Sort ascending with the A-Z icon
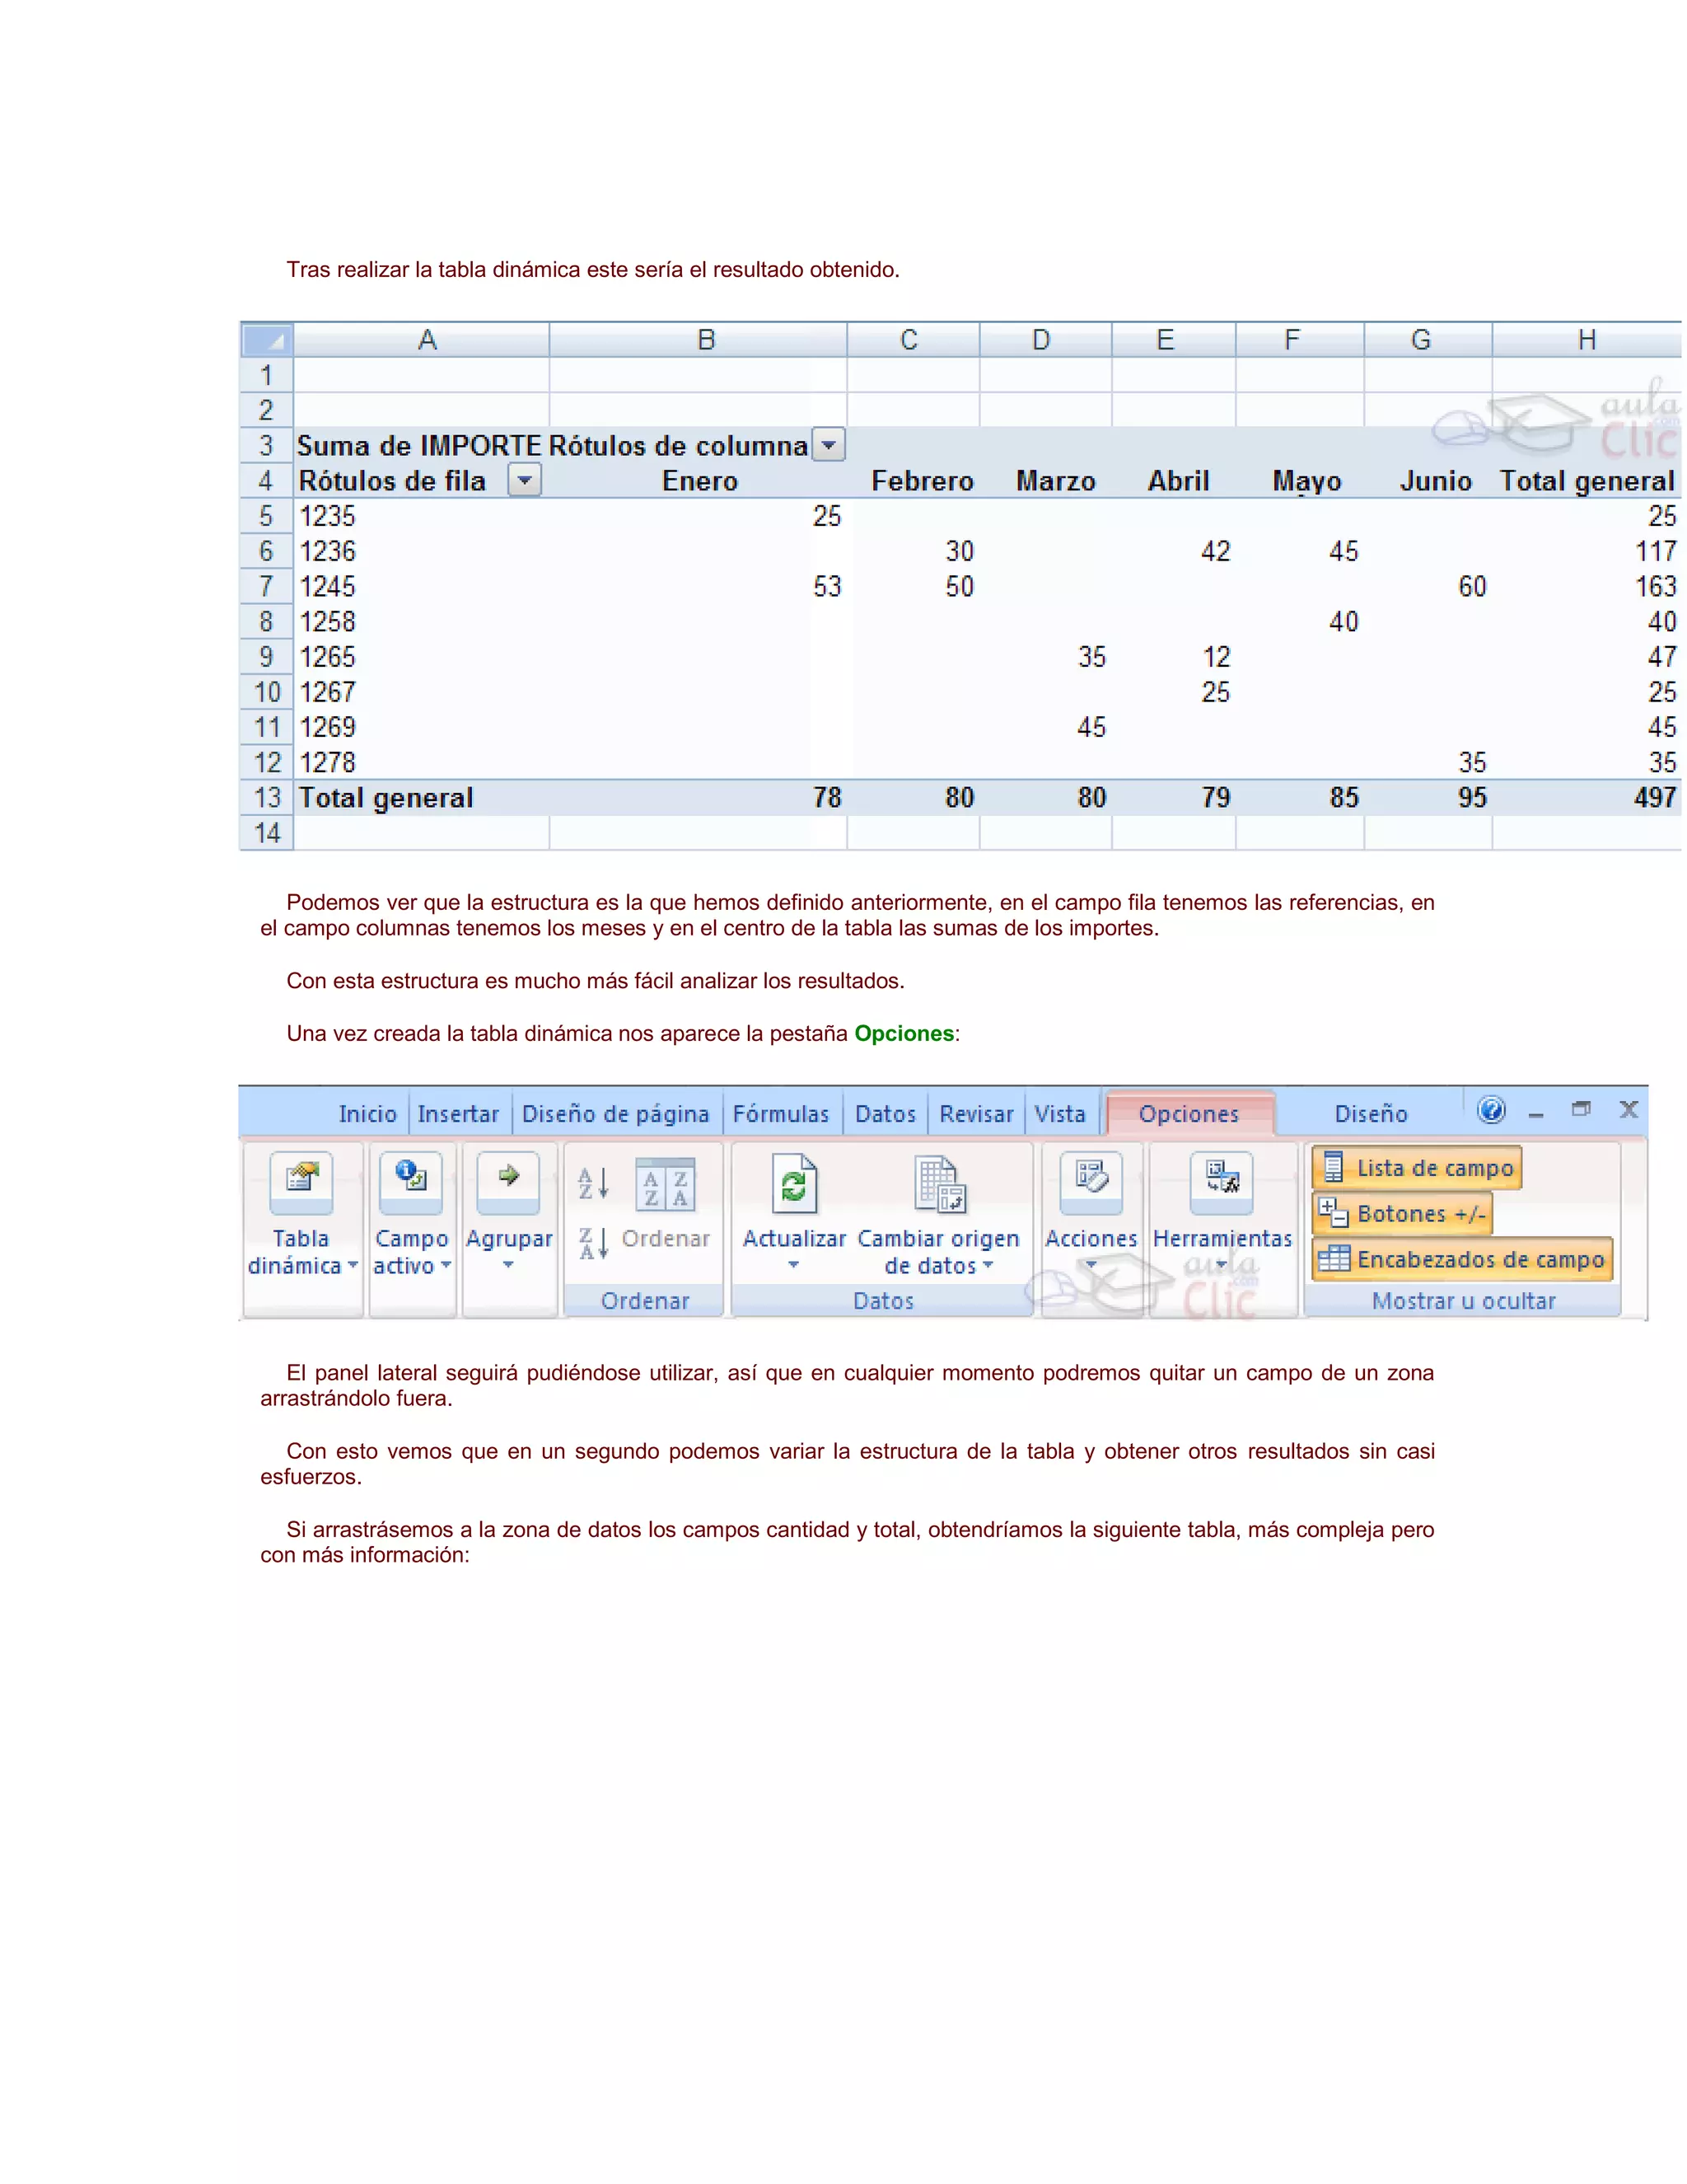 point(592,1184)
